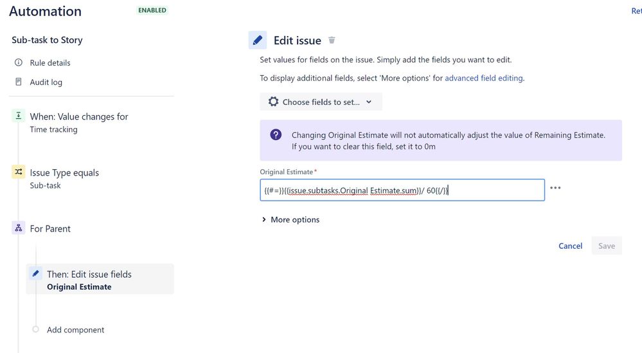Open the advanced field editing link

pyautogui.click(x=484, y=78)
